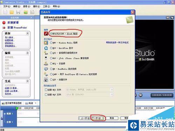Close the 生成向导 wizard dialog
This screenshot has height=131, width=175.
pyautogui.click(x=133, y=12)
